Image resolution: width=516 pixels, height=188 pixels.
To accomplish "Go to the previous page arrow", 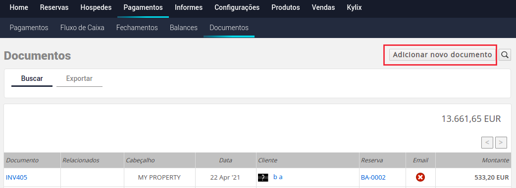I will 487,143.
